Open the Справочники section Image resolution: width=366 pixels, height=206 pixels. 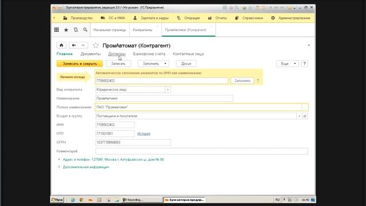coord(249,18)
